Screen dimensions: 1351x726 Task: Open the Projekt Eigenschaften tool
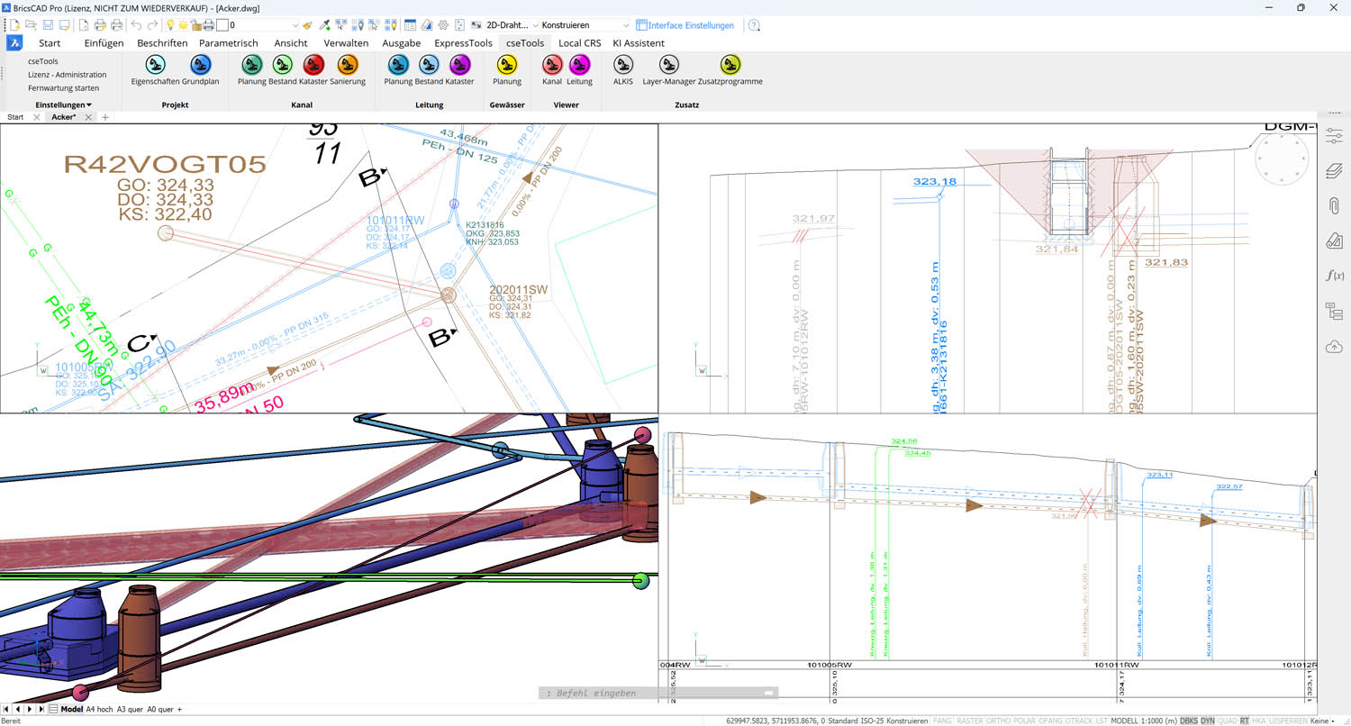point(156,65)
